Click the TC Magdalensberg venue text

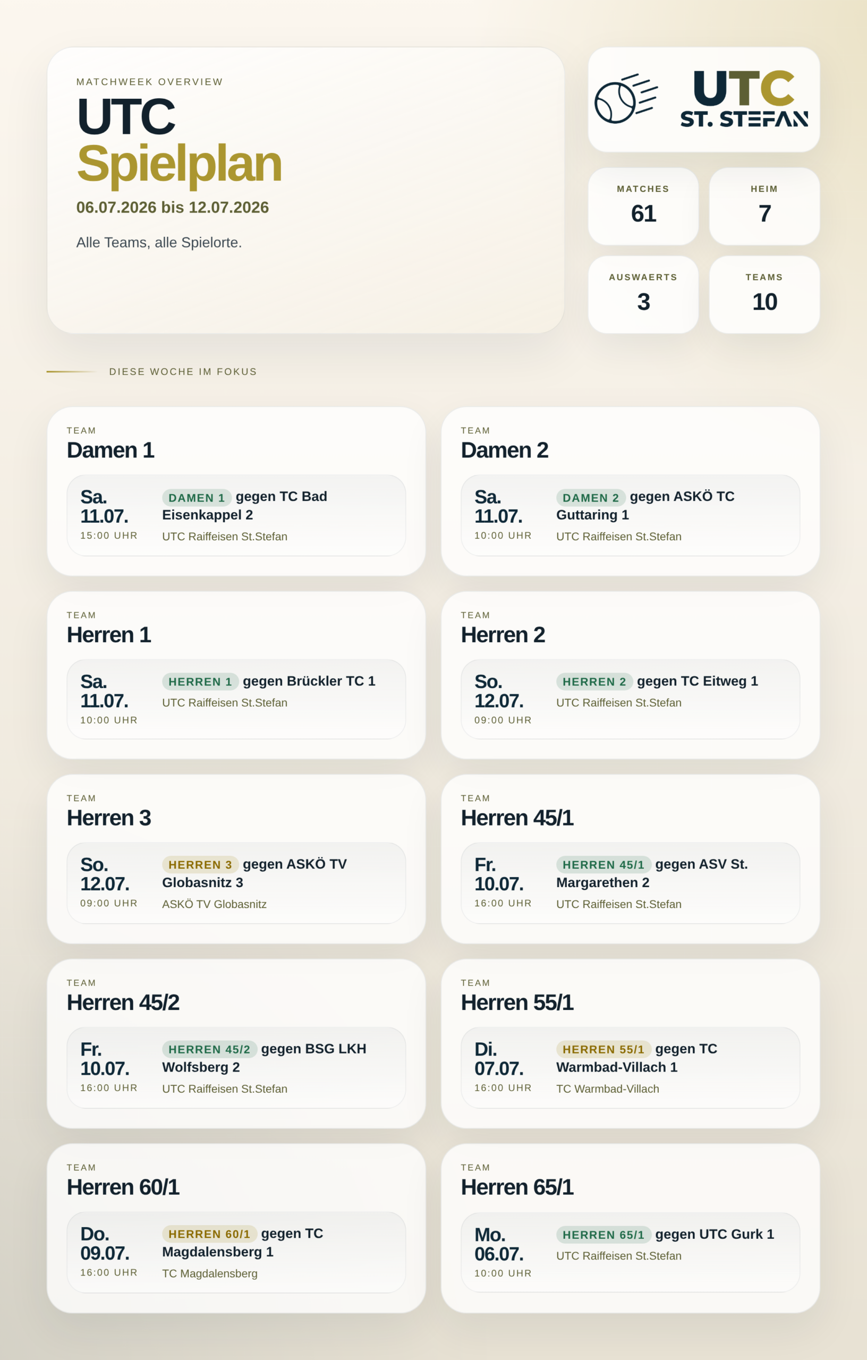(x=209, y=1273)
